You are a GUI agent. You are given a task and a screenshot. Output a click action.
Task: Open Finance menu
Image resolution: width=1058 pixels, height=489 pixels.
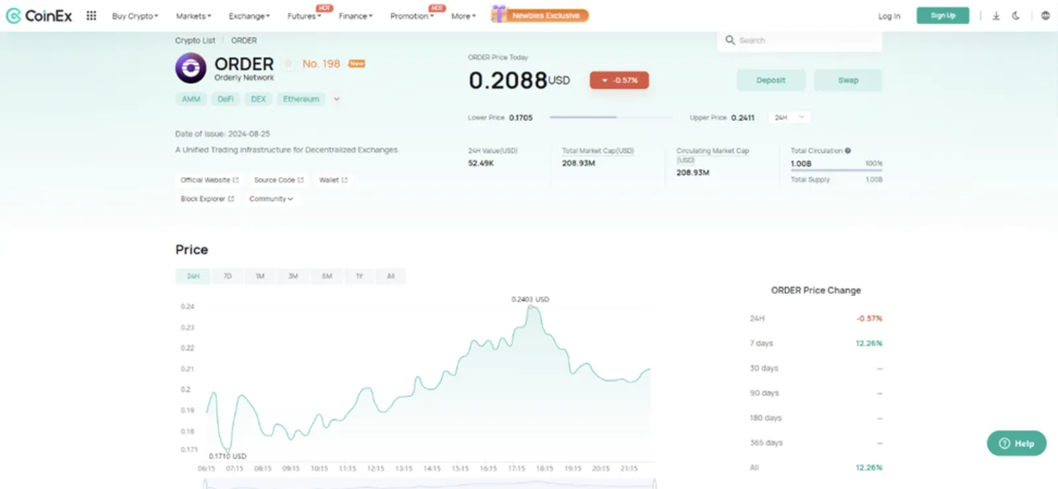pyautogui.click(x=356, y=16)
